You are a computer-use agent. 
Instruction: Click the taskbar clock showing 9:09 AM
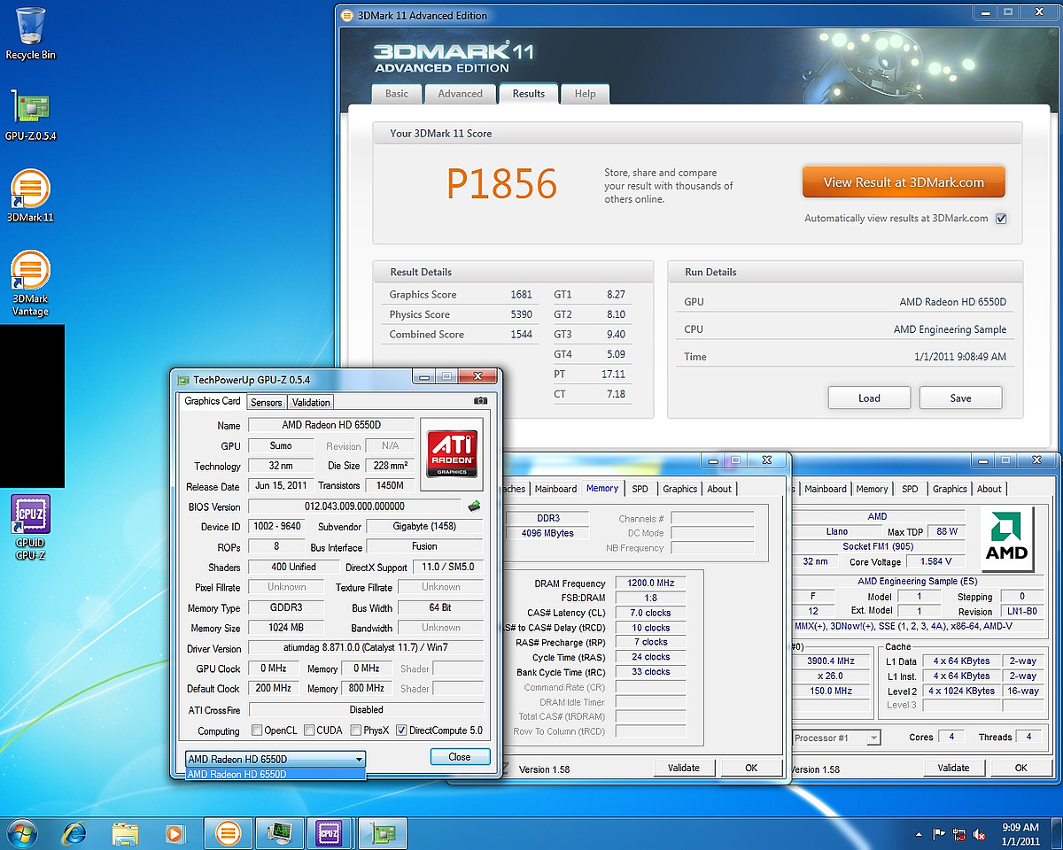point(1021,834)
